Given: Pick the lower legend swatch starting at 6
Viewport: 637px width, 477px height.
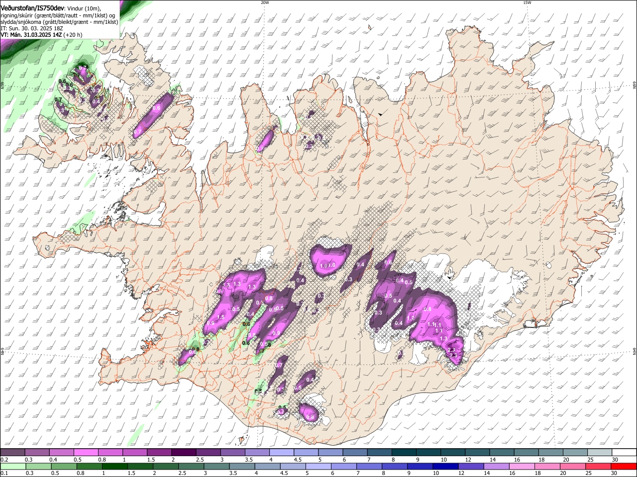Looking at the screenshot, I should 343,466.
